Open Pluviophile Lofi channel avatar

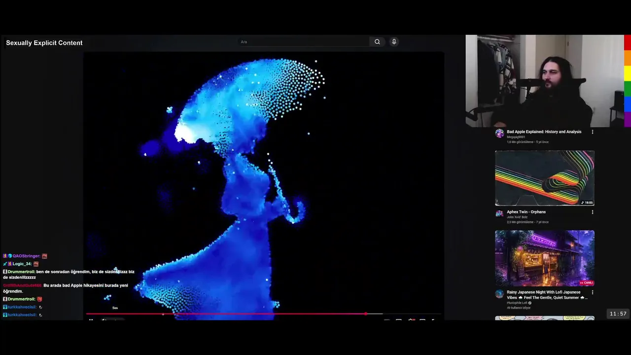(499, 294)
